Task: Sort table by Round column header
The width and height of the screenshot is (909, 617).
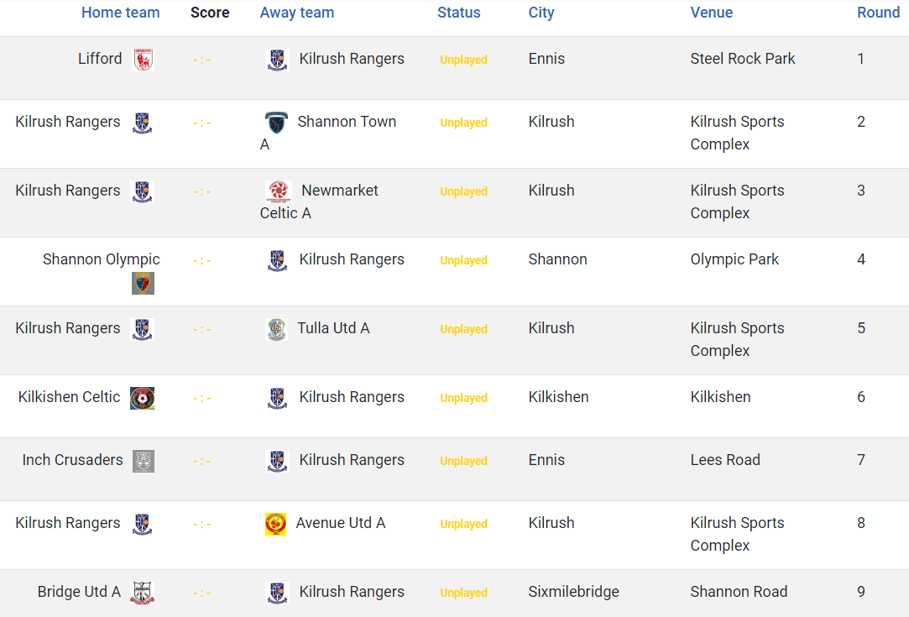Action: pos(878,13)
